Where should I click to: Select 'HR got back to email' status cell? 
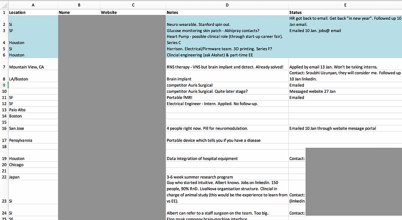pyautogui.click(x=345, y=21)
